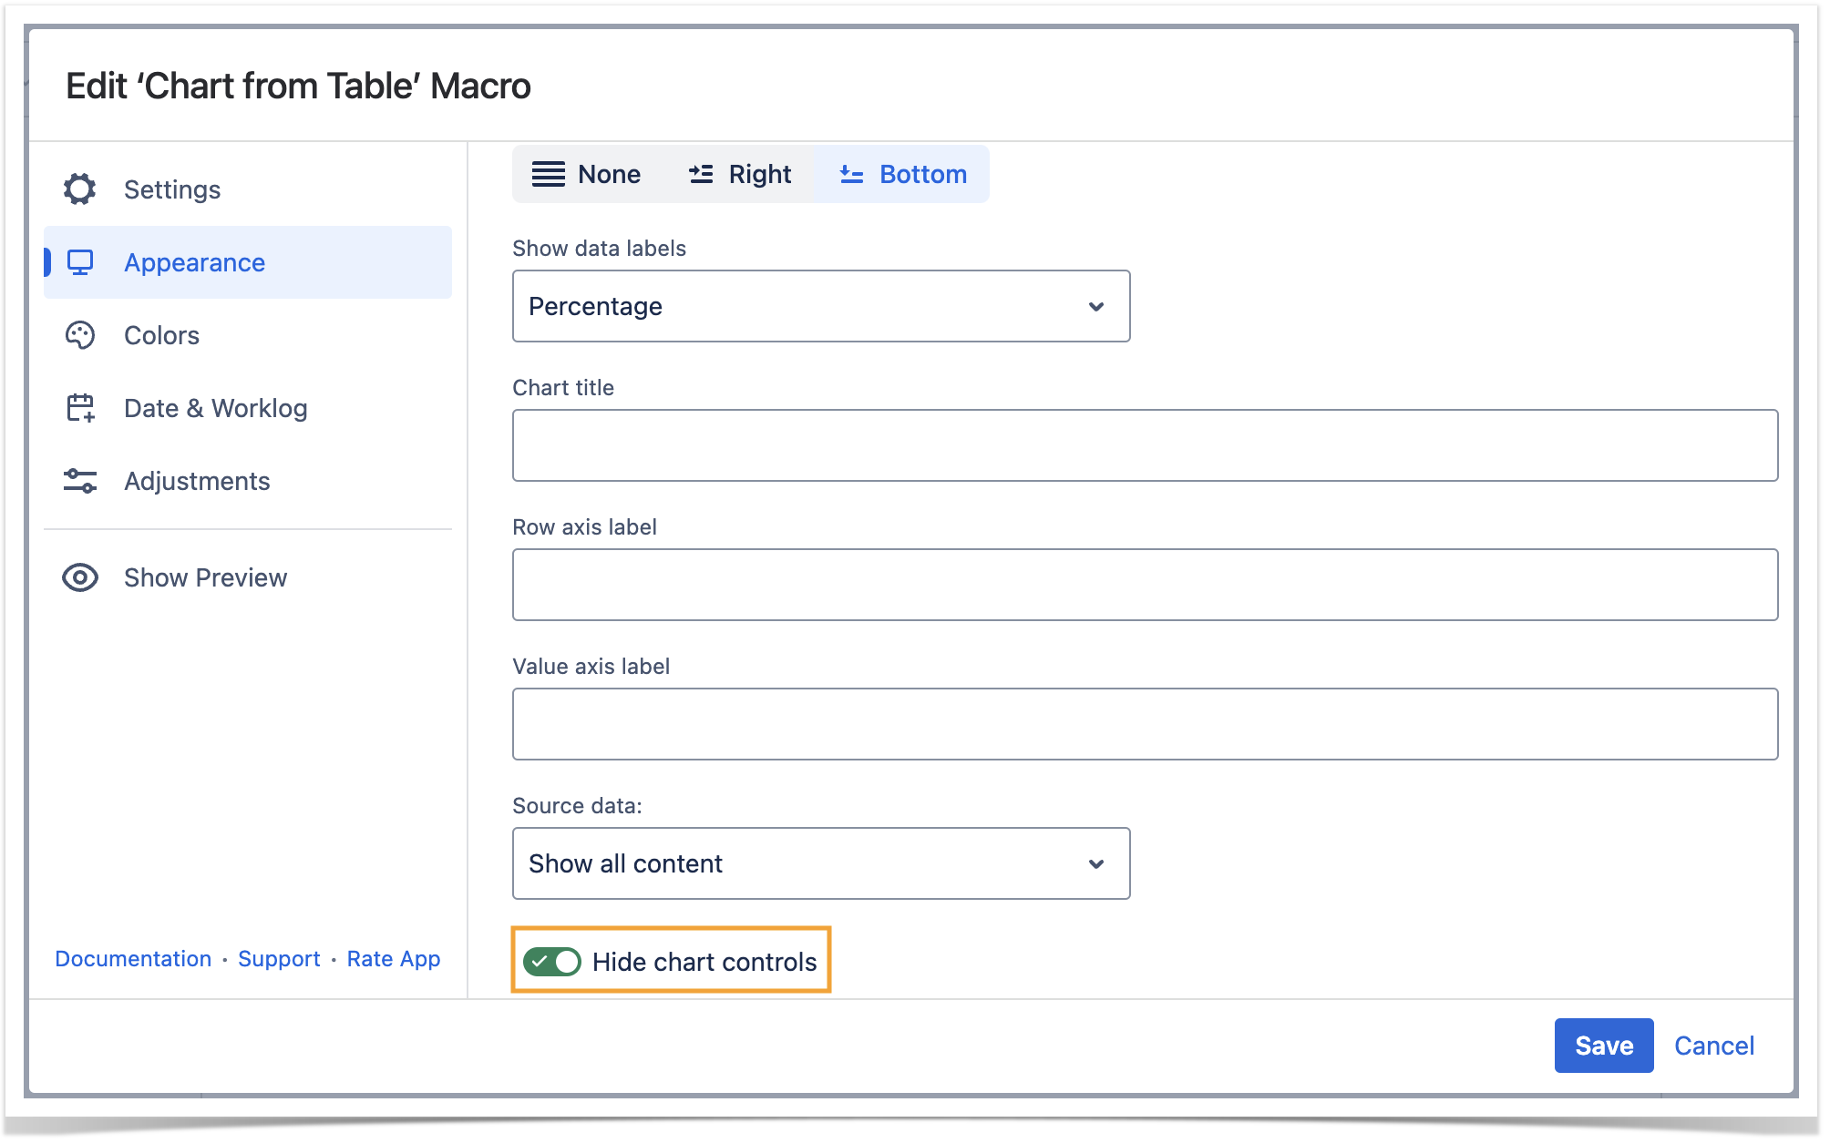The height and width of the screenshot is (1143, 1830).
Task: Click the Adjustments sliders icon
Action: click(x=80, y=481)
